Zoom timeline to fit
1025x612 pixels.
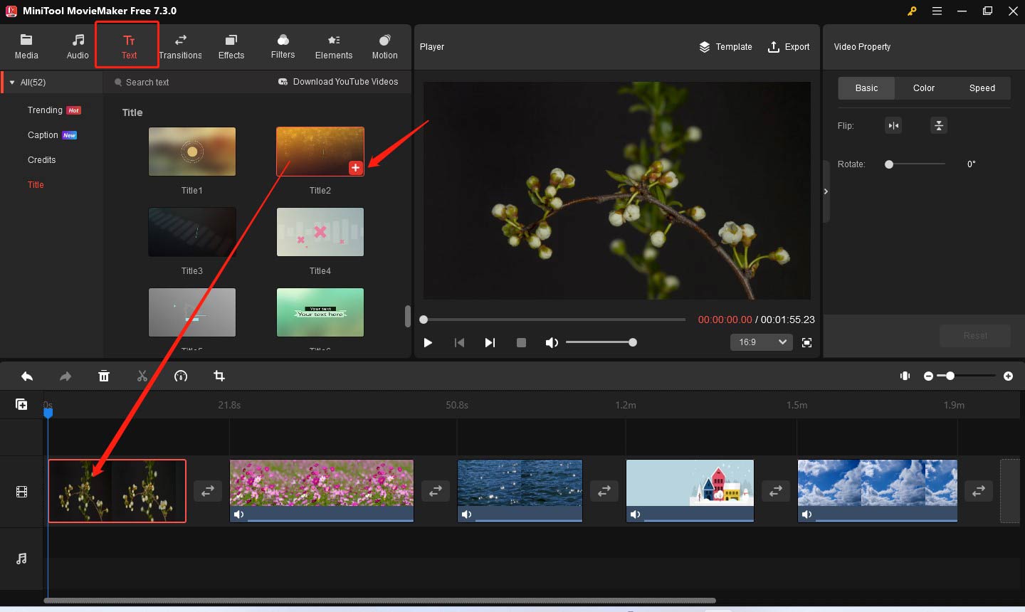point(905,376)
